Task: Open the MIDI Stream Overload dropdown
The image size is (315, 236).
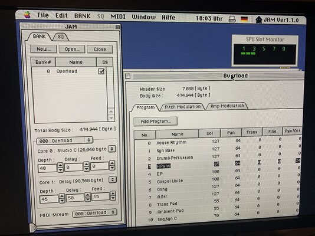Action: click(94, 213)
